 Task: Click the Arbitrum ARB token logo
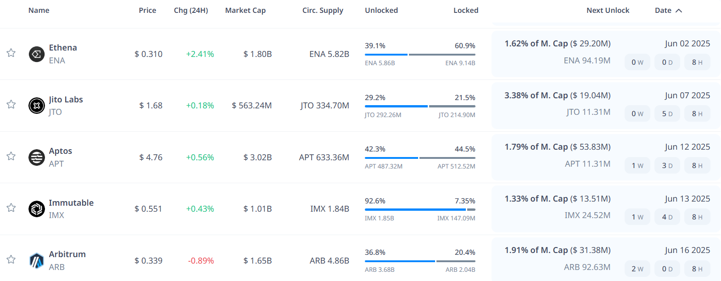tap(37, 261)
